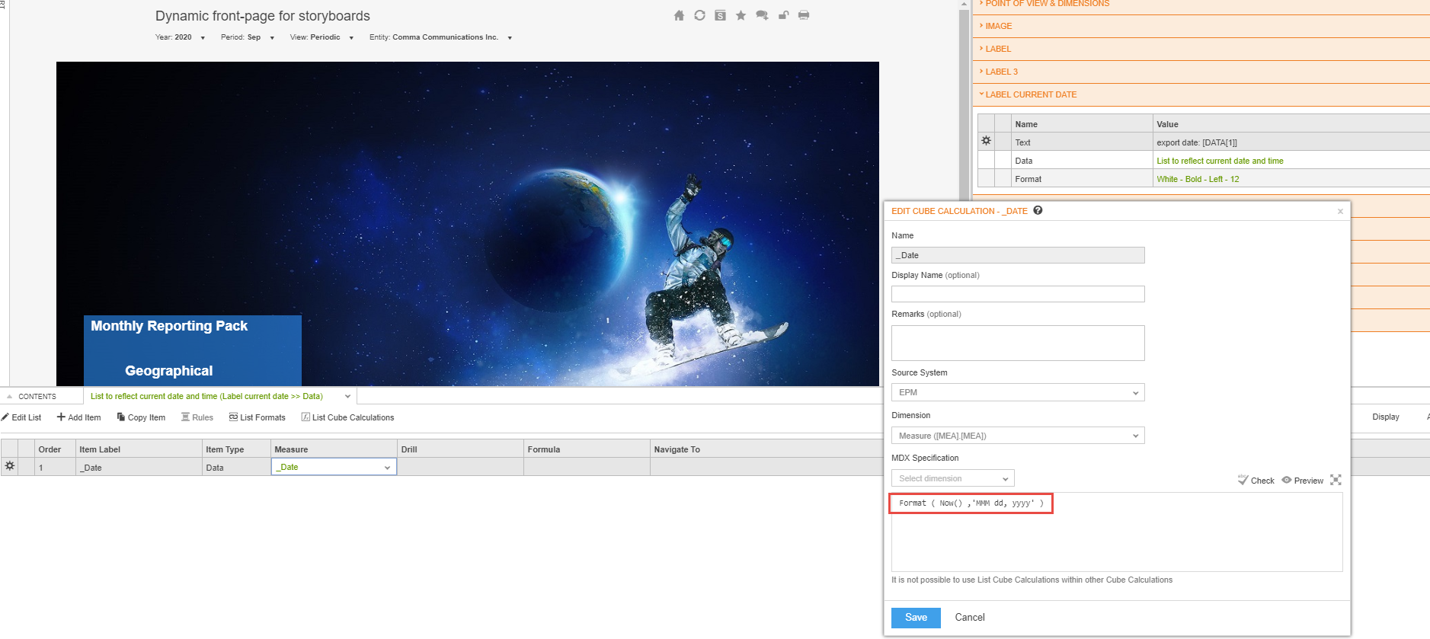Open List Formats
Screen dimensions: 1430x639
[257, 417]
